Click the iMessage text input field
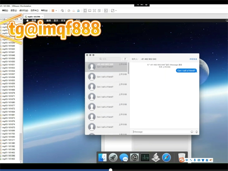This screenshot has height=171, width=228. [x=160, y=132]
